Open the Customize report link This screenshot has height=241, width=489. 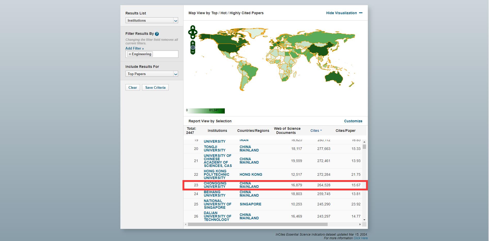353,121
